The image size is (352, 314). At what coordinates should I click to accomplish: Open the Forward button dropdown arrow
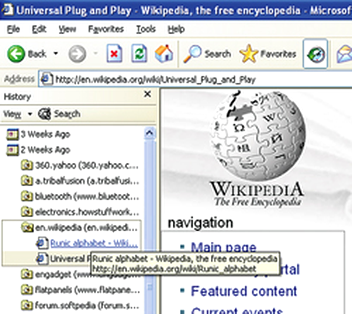tap(96, 54)
